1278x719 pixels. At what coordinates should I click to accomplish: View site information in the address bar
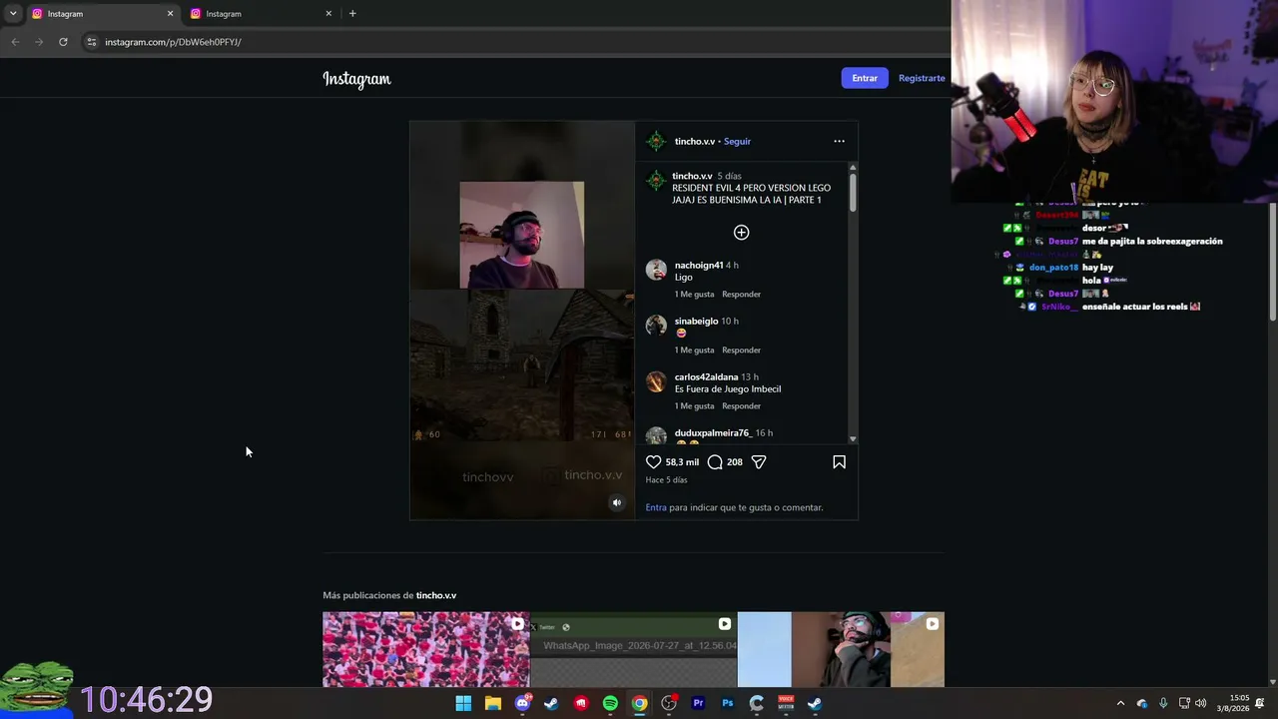pos(91,42)
